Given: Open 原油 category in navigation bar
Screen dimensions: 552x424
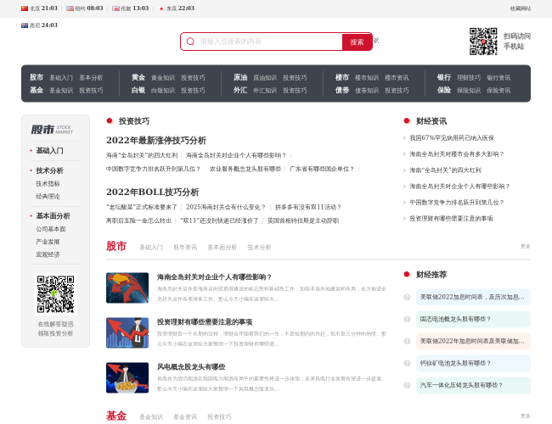Looking at the screenshot, I should (240, 77).
